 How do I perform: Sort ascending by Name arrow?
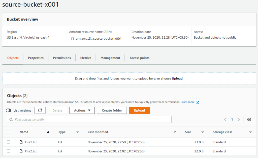click(x=48, y=132)
